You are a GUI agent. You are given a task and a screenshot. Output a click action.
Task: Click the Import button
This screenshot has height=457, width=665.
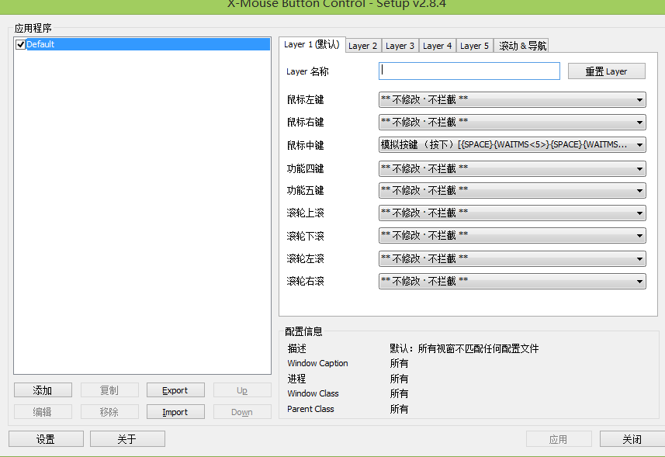coord(175,412)
